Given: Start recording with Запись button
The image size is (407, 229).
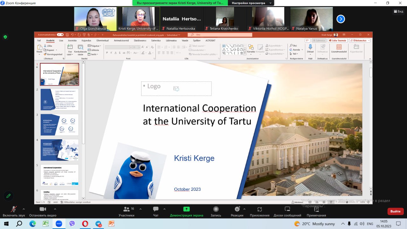Looking at the screenshot, I should (216, 211).
